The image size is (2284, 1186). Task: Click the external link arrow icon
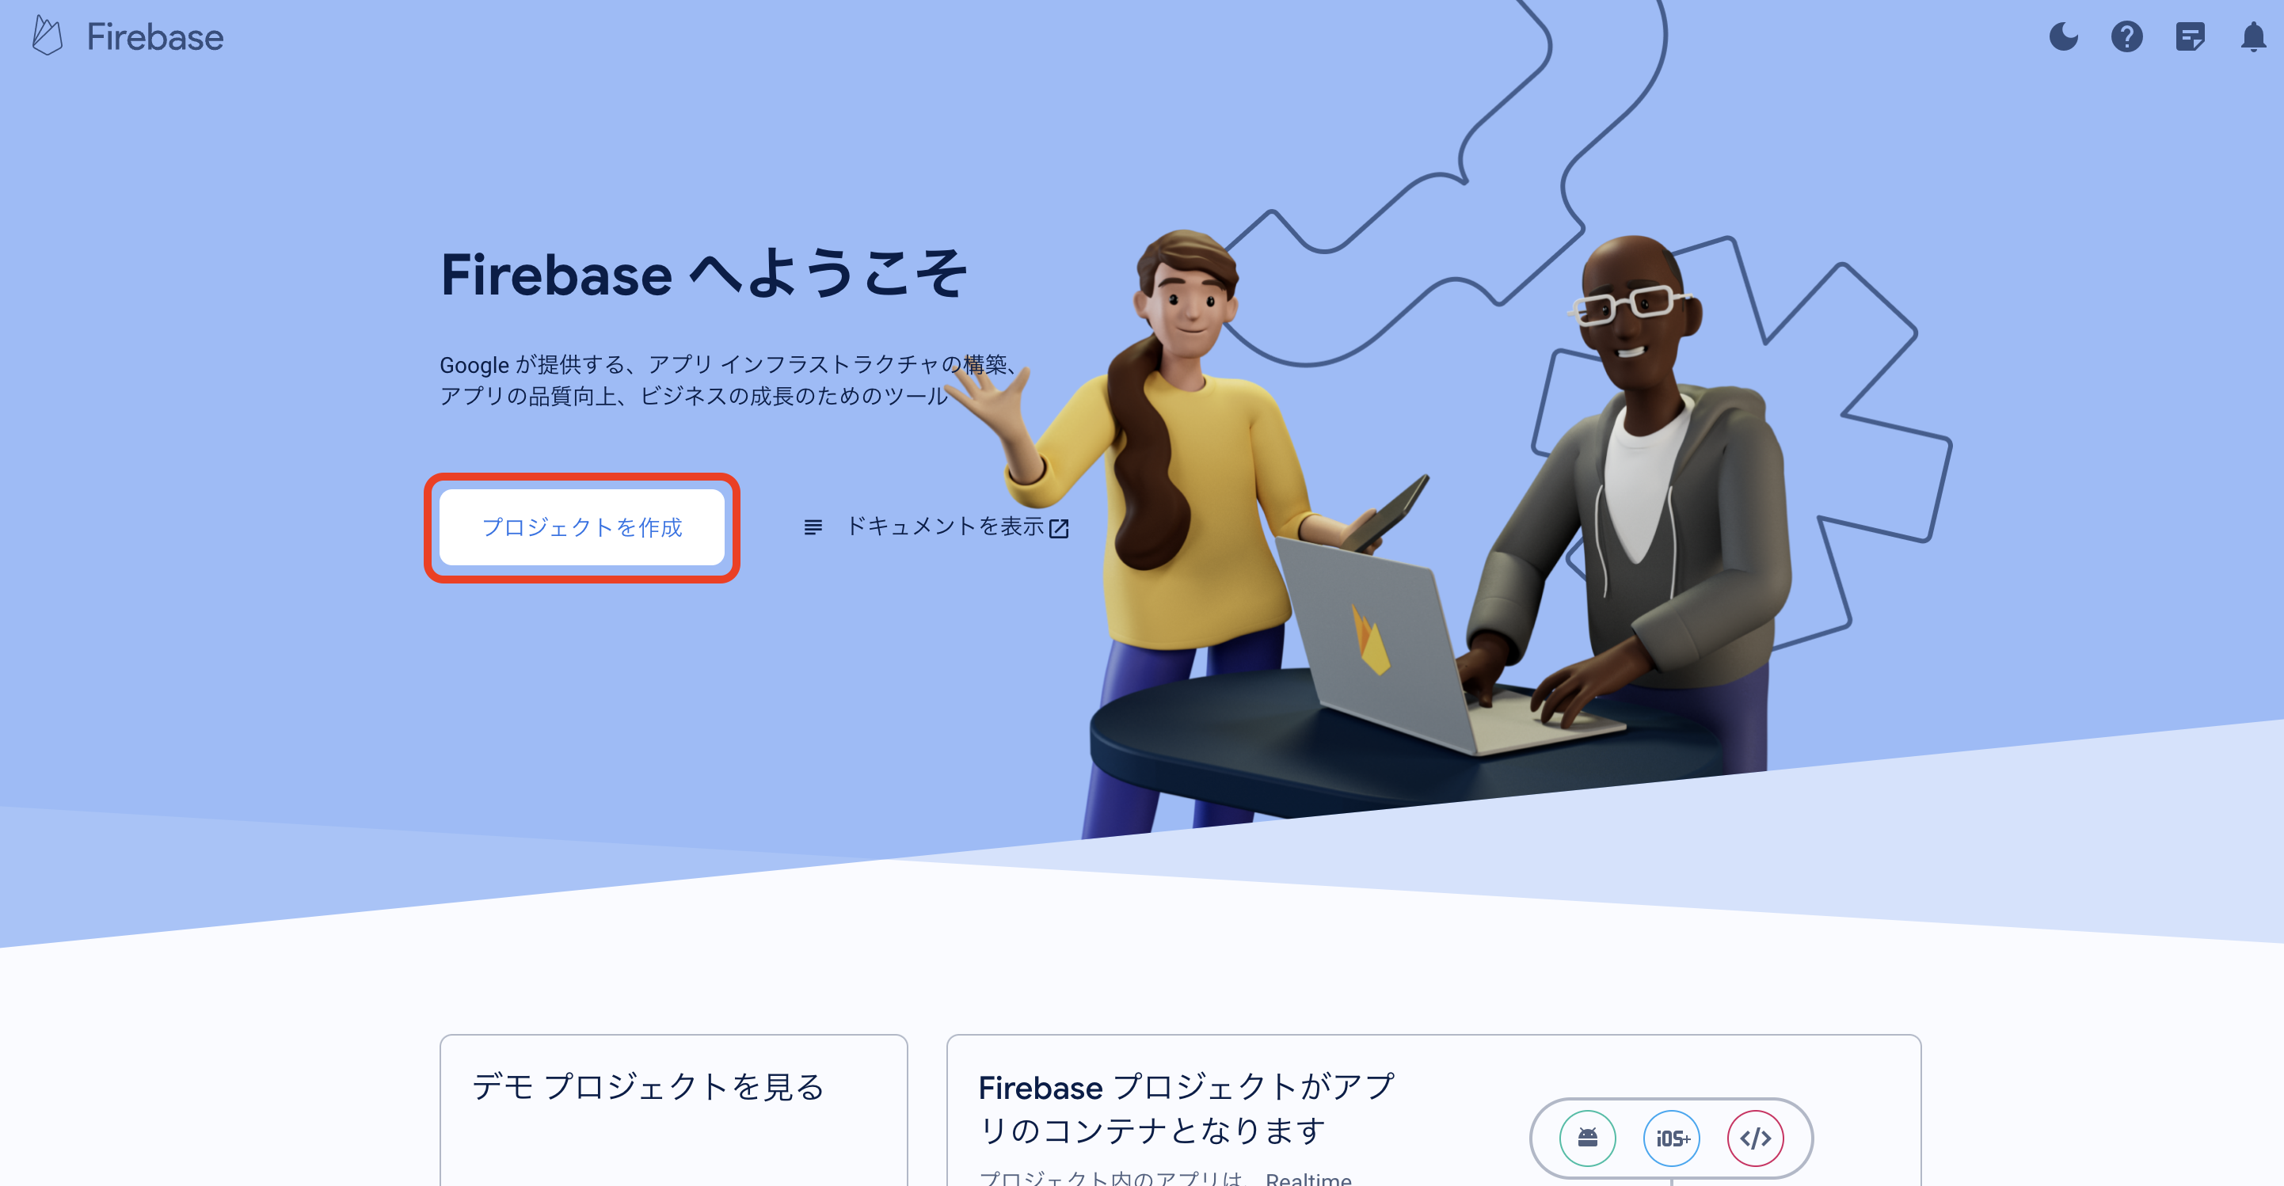pyautogui.click(x=1059, y=528)
